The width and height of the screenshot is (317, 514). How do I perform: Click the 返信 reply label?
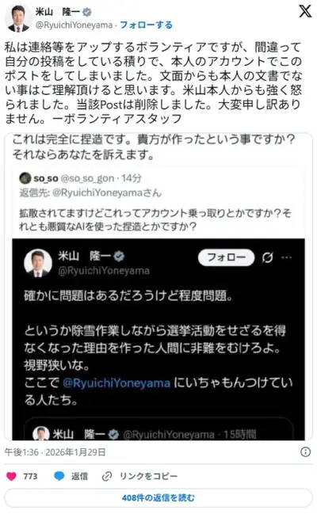click(x=79, y=476)
